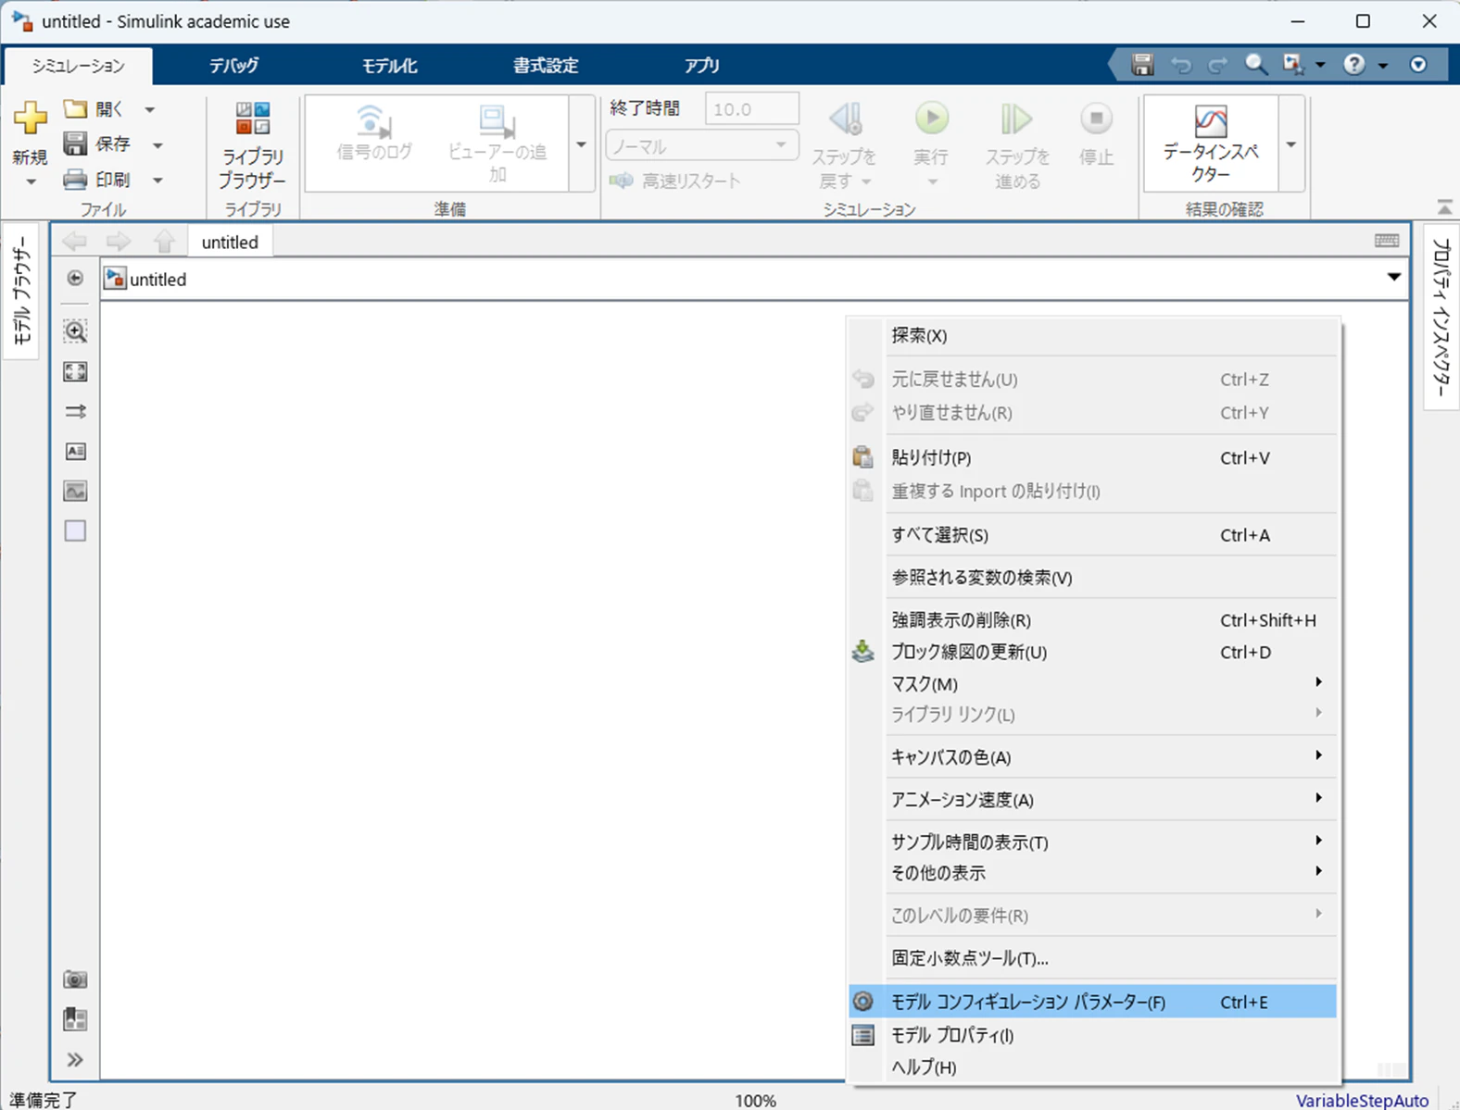Click the 100% zoom level in status bar
The width and height of the screenshot is (1460, 1110).
[755, 1100]
